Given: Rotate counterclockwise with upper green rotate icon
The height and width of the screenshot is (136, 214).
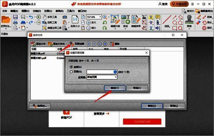Looking at the screenshot, I should [x=105, y=22].
